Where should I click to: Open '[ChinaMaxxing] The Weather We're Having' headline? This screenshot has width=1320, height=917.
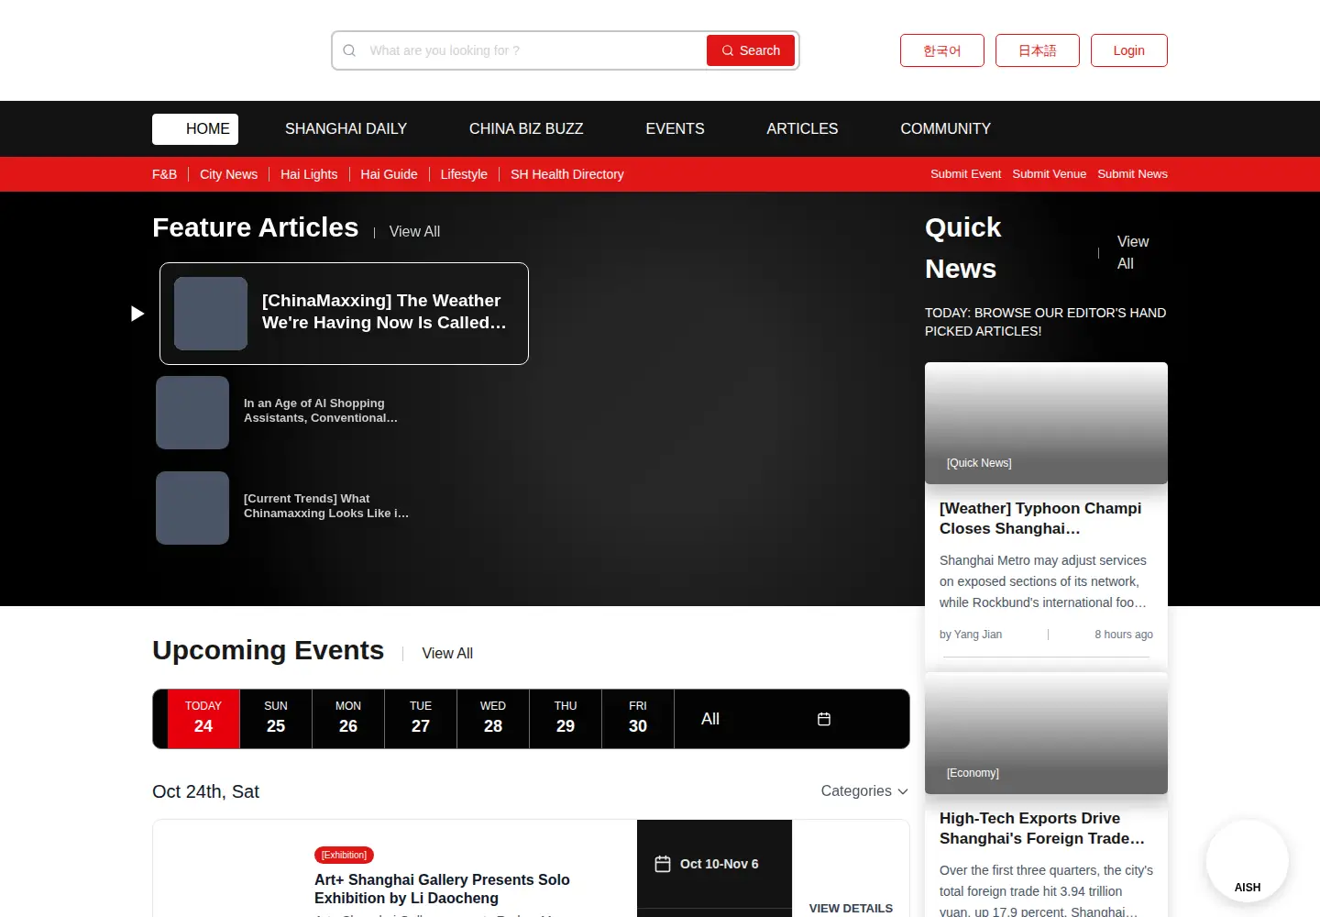[384, 312]
